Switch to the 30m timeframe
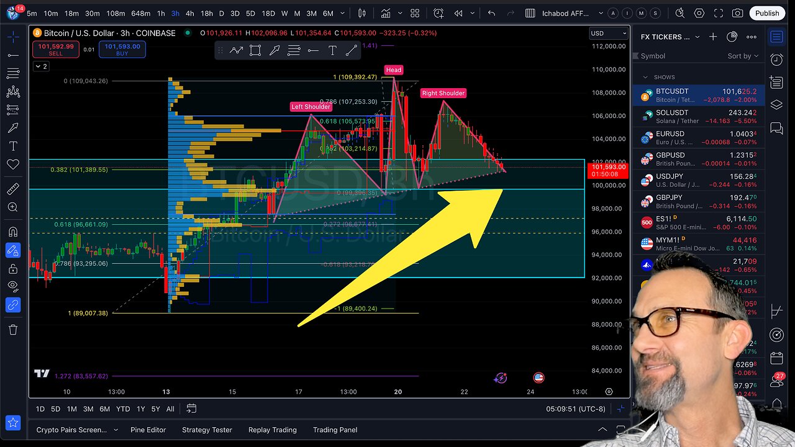This screenshot has height=447, width=795. (x=92, y=13)
